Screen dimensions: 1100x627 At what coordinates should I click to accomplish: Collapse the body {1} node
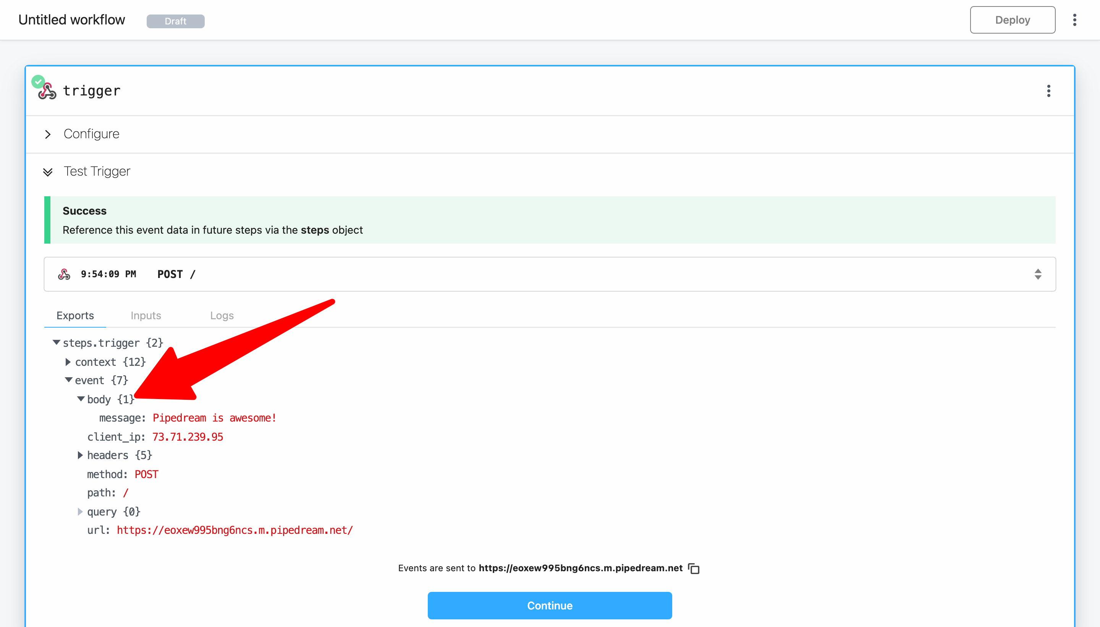[x=81, y=399]
